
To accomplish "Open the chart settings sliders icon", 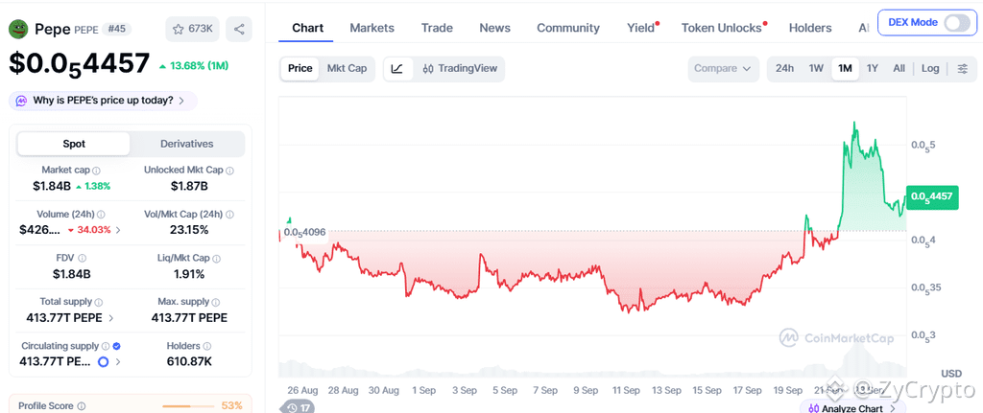I will [x=963, y=69].
